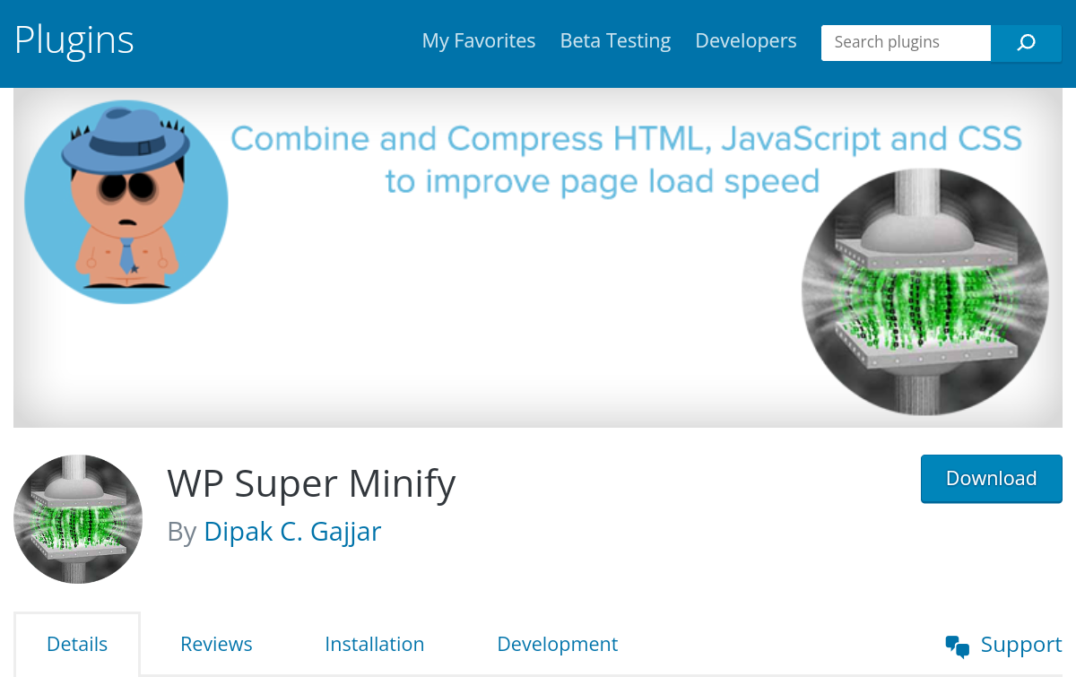
Task: Switch to the Development tab
Action: coord(557,644)
